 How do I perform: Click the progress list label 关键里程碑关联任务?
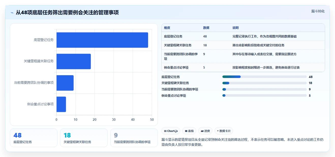(x=175, y=83)
